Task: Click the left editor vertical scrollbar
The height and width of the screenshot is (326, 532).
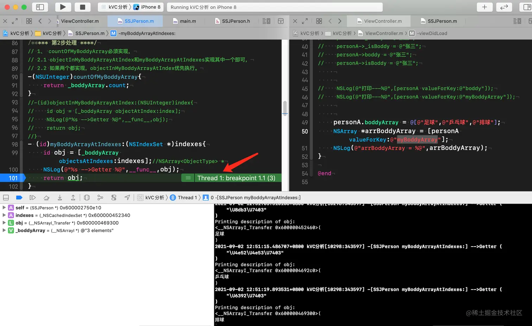Action: (x=285, y=108)
